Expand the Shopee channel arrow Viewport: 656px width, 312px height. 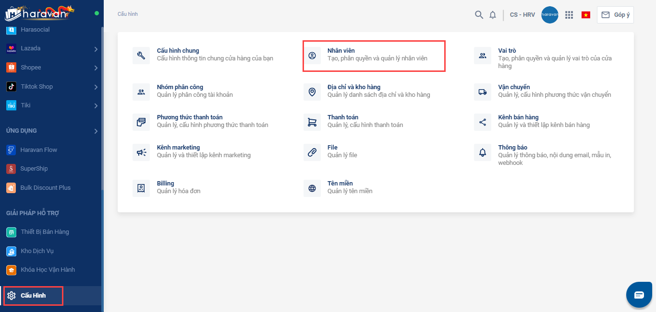(96, 68)
